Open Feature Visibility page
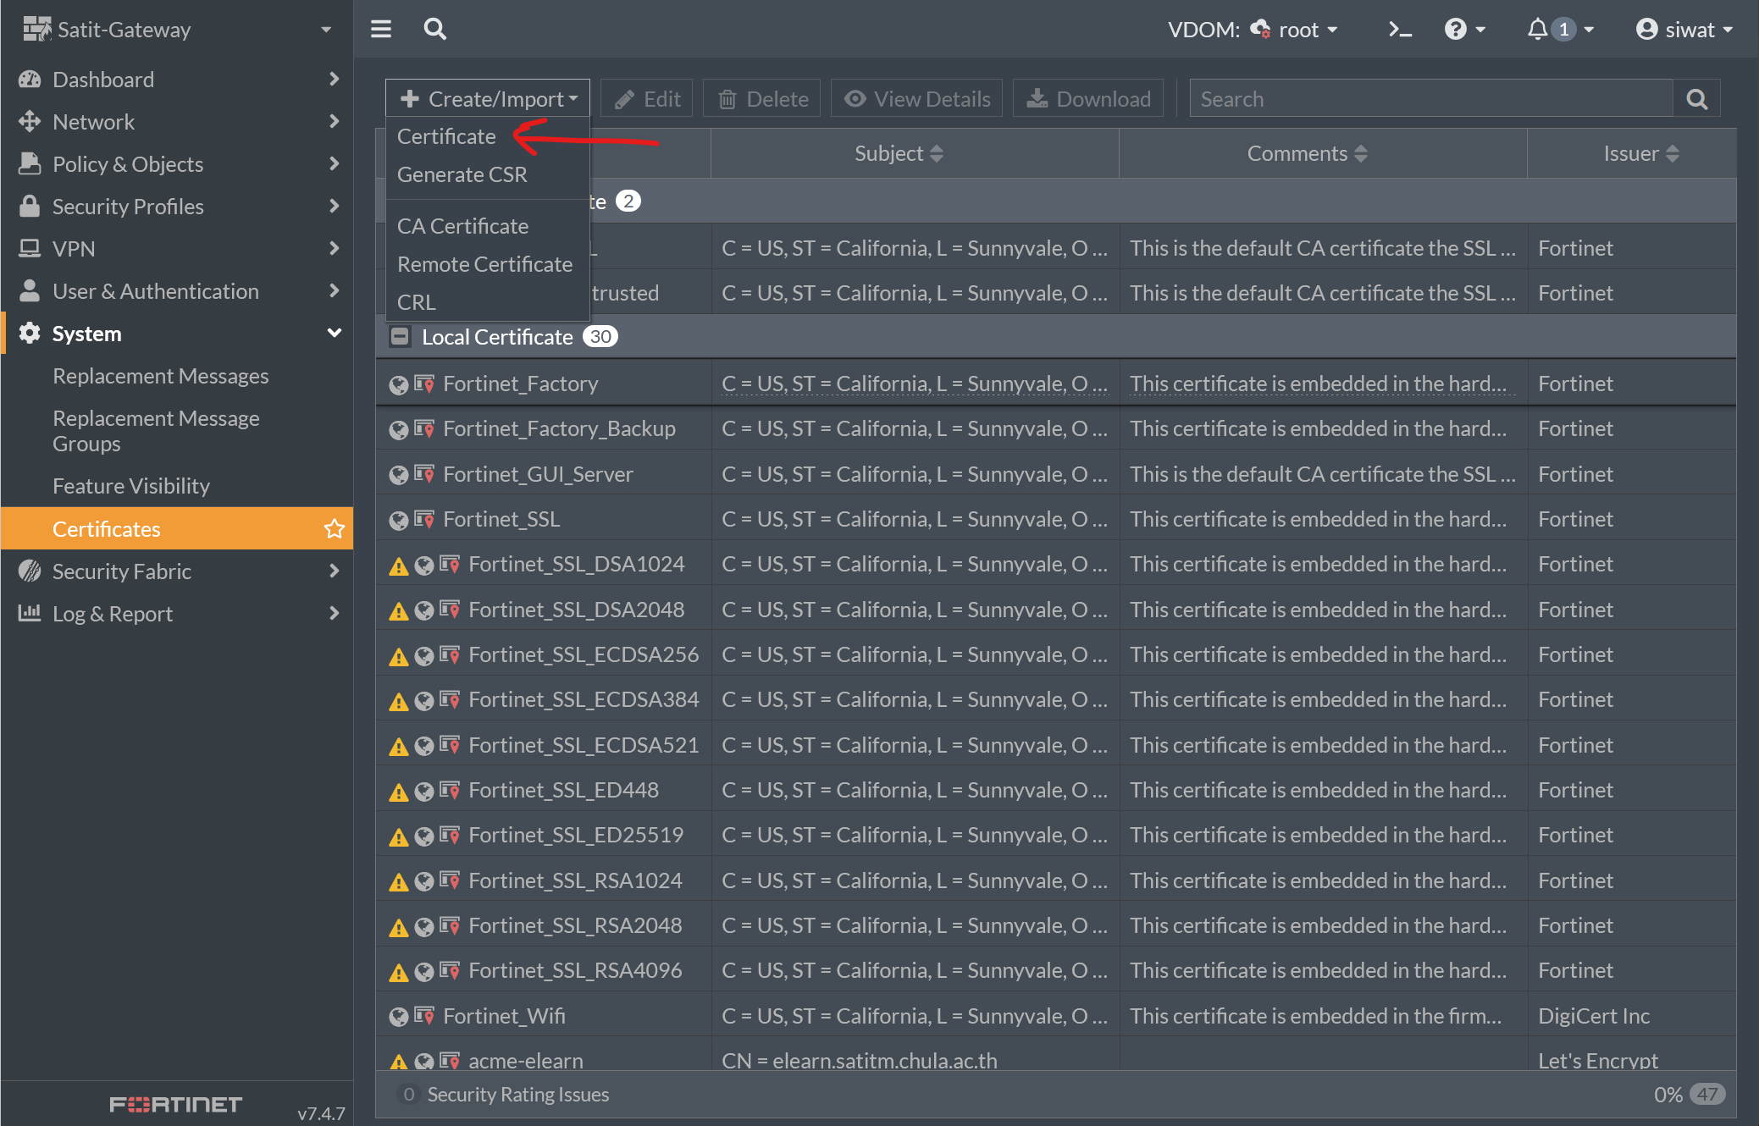 131,486
